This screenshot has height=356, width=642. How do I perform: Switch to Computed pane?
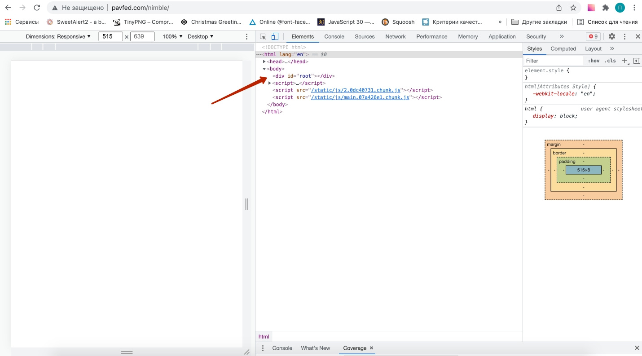tap(563, 48)
